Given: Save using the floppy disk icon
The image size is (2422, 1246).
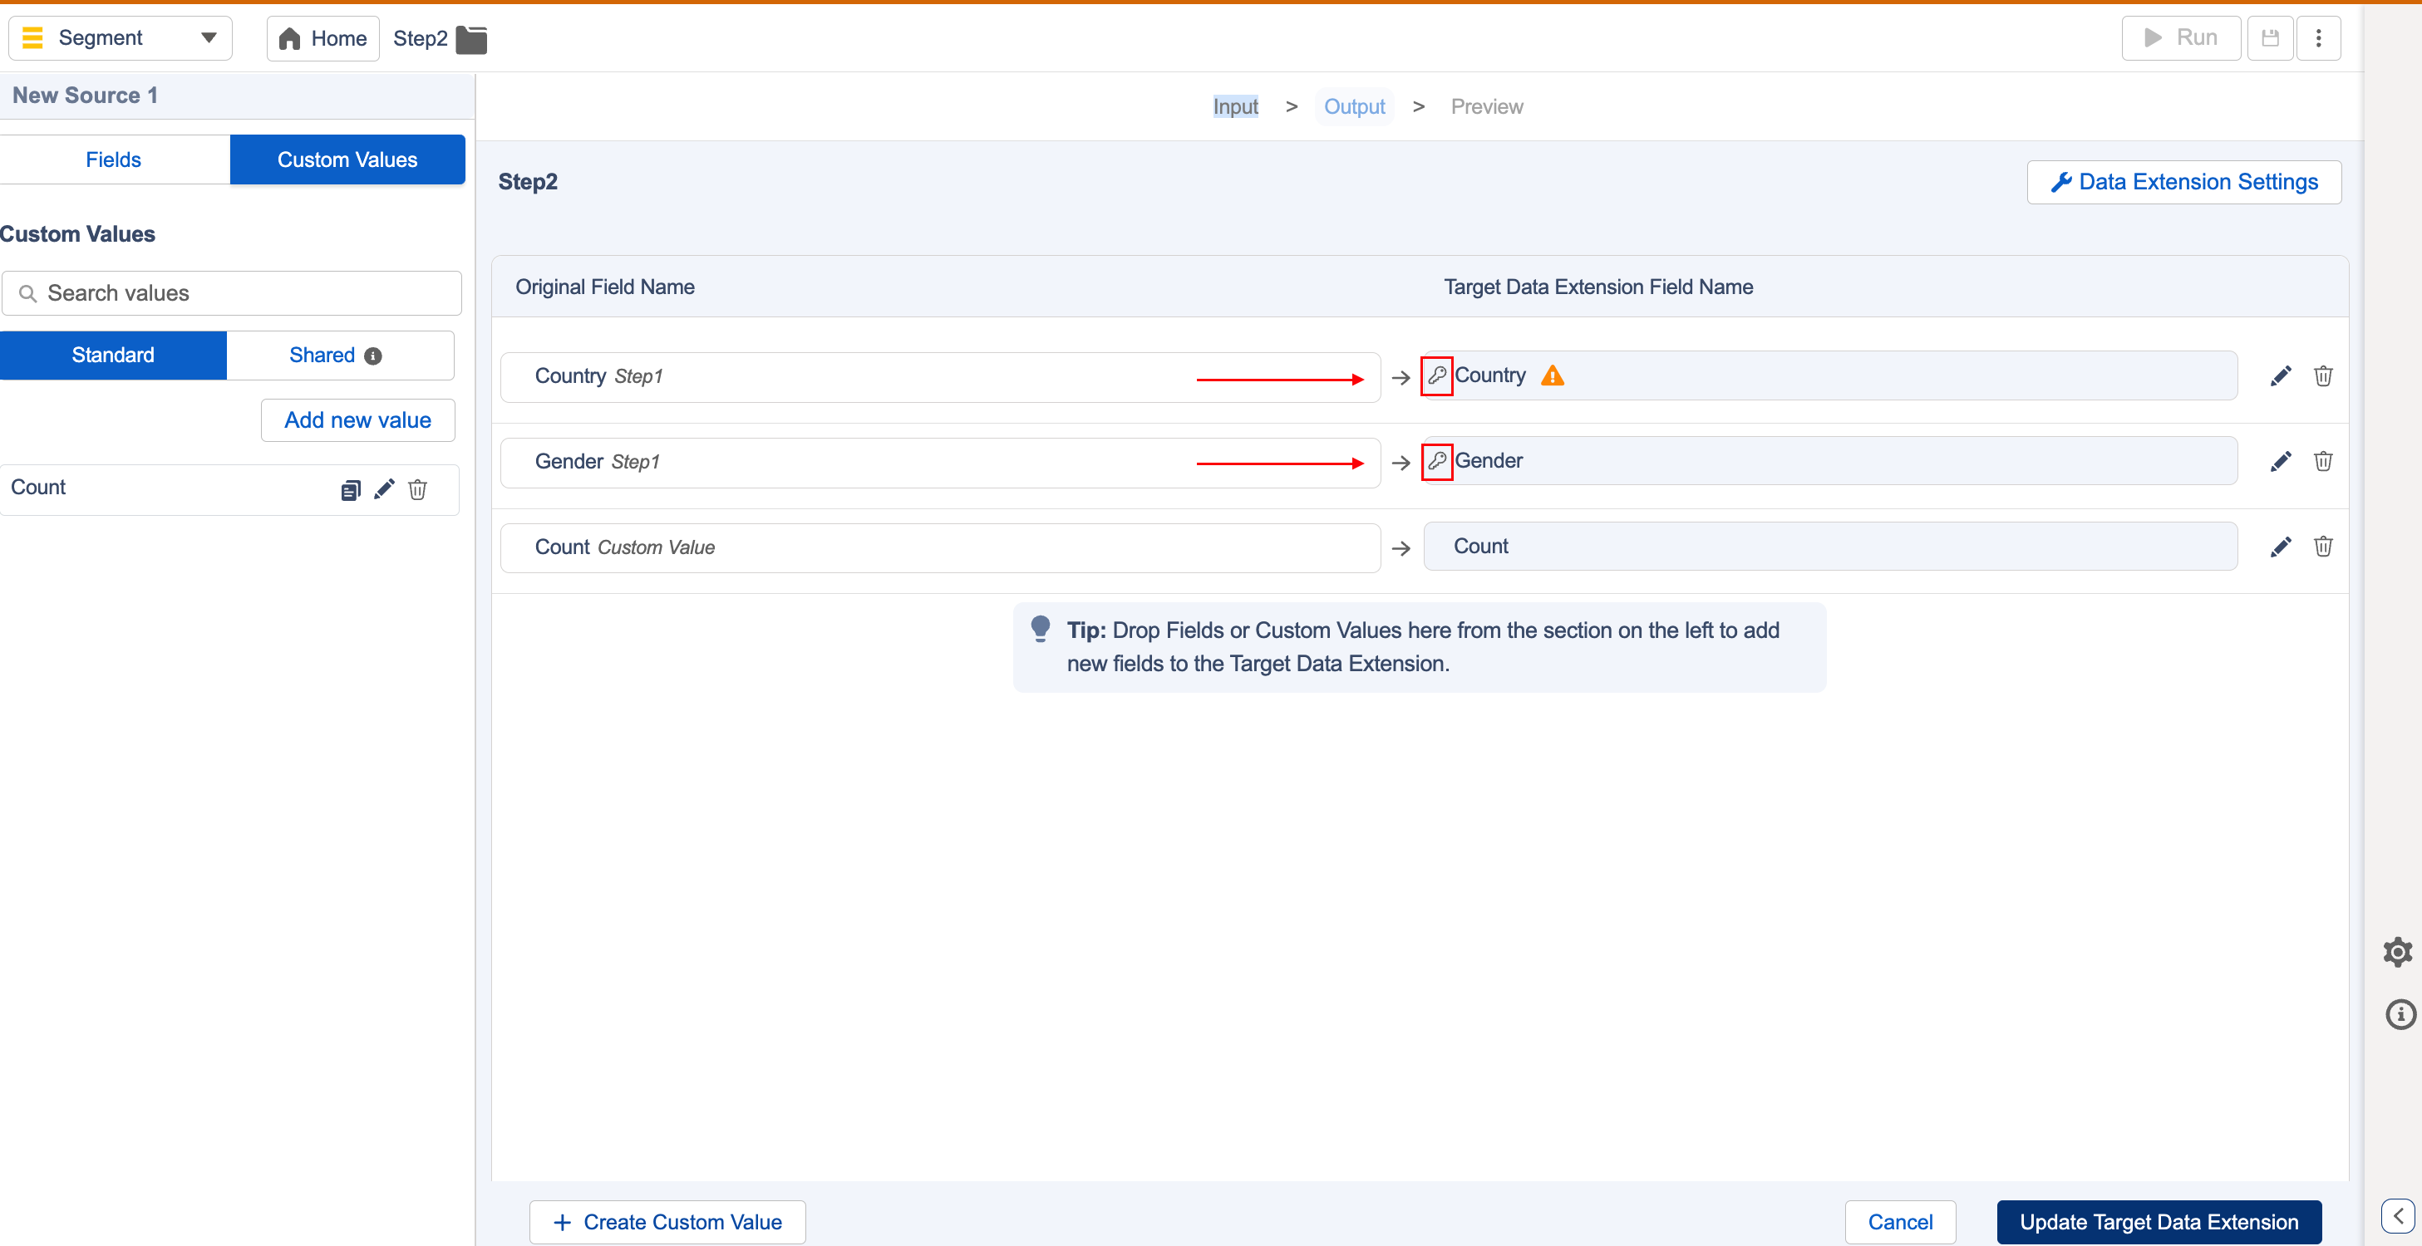Looking at the screenshot, I should (x=2271, y=37).
